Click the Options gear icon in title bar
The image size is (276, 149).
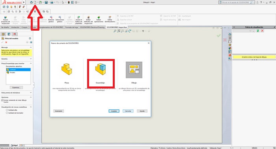pyautogui.click(x=76, y=2)
